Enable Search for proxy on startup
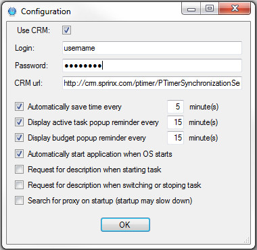Viewport: 257px width, 250px height. [x=19, y=201]
